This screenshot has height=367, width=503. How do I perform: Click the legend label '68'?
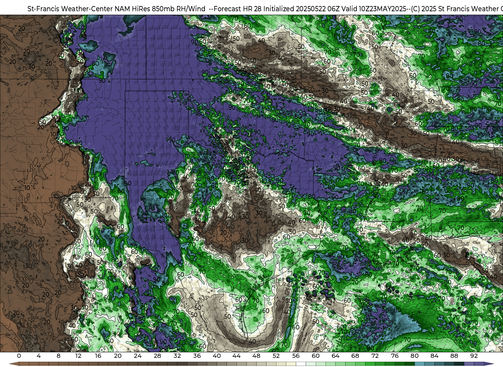(x=355, y=356)
